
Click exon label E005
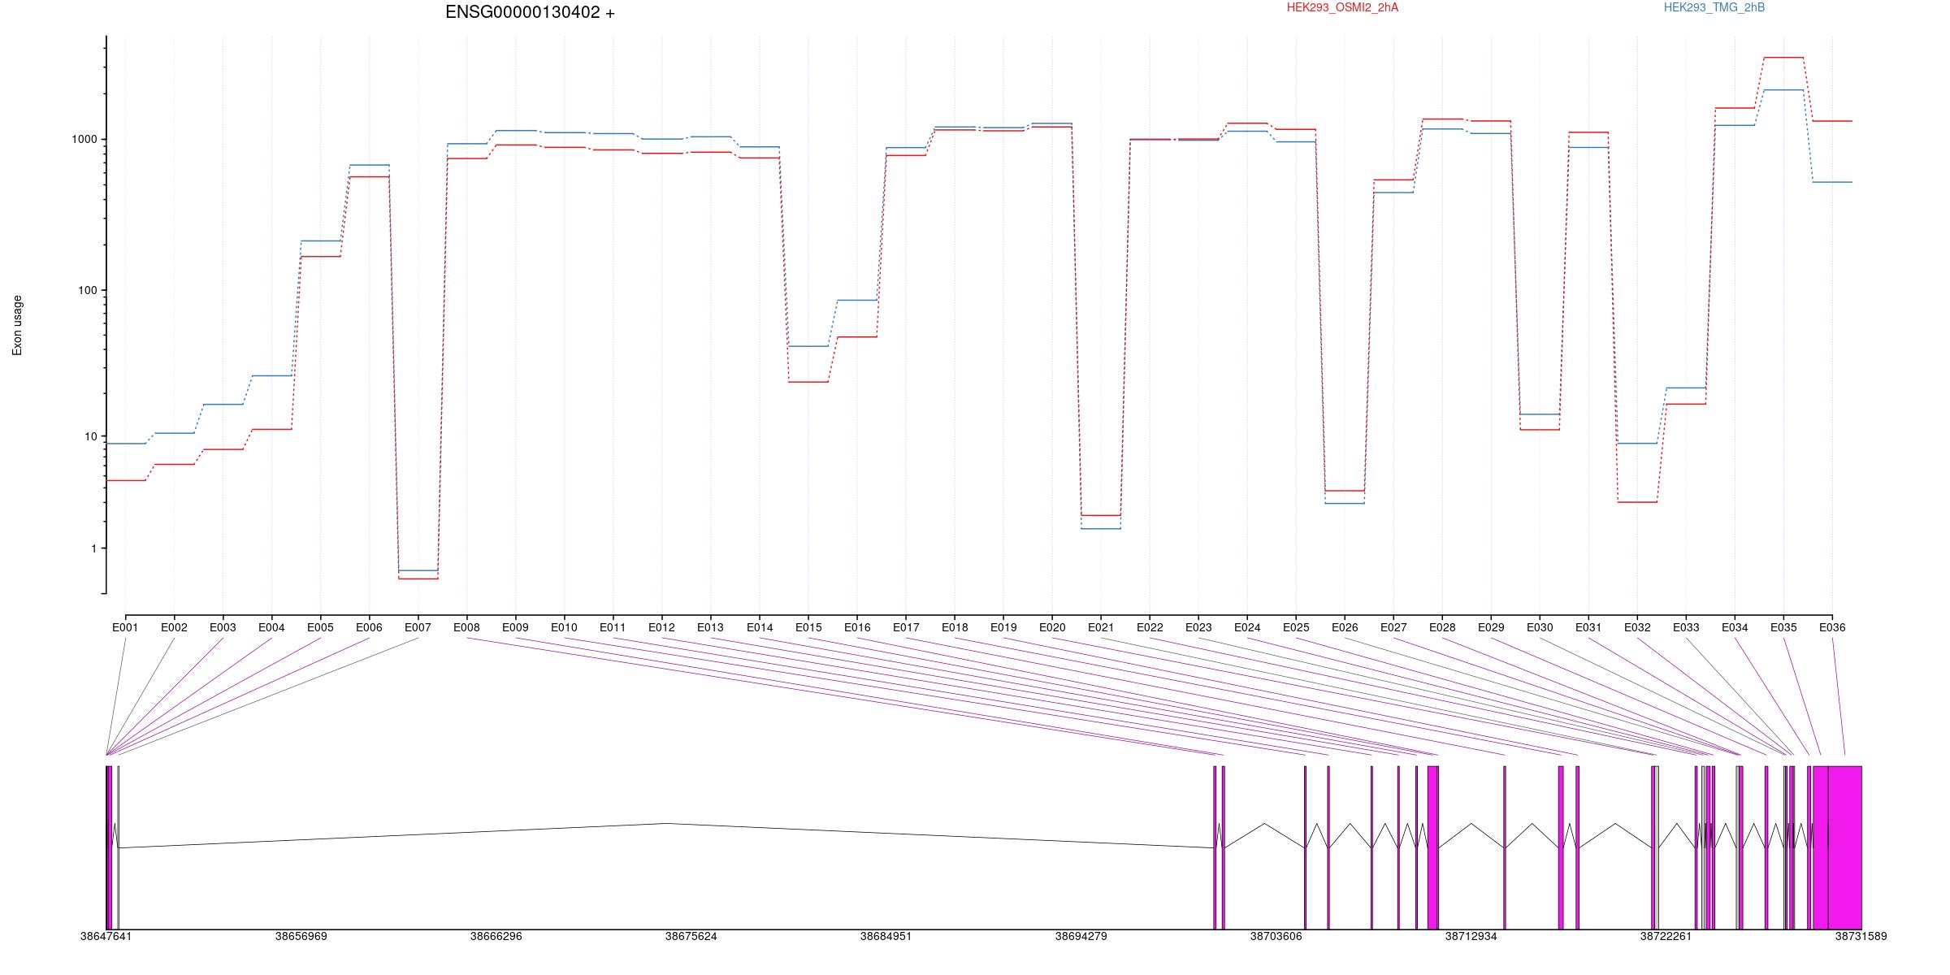(x=320, y=627)
